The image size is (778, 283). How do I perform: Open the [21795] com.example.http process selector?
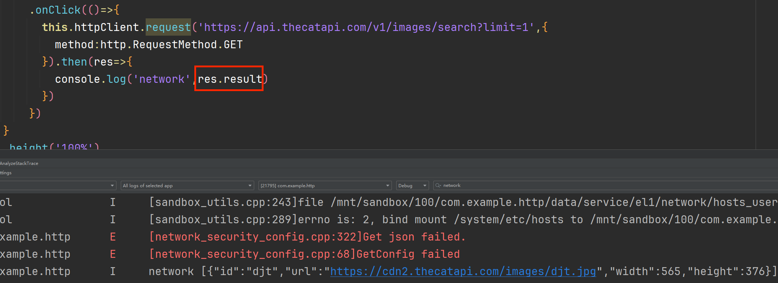[325, 185]
